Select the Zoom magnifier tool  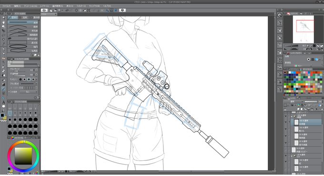(3, 18)
